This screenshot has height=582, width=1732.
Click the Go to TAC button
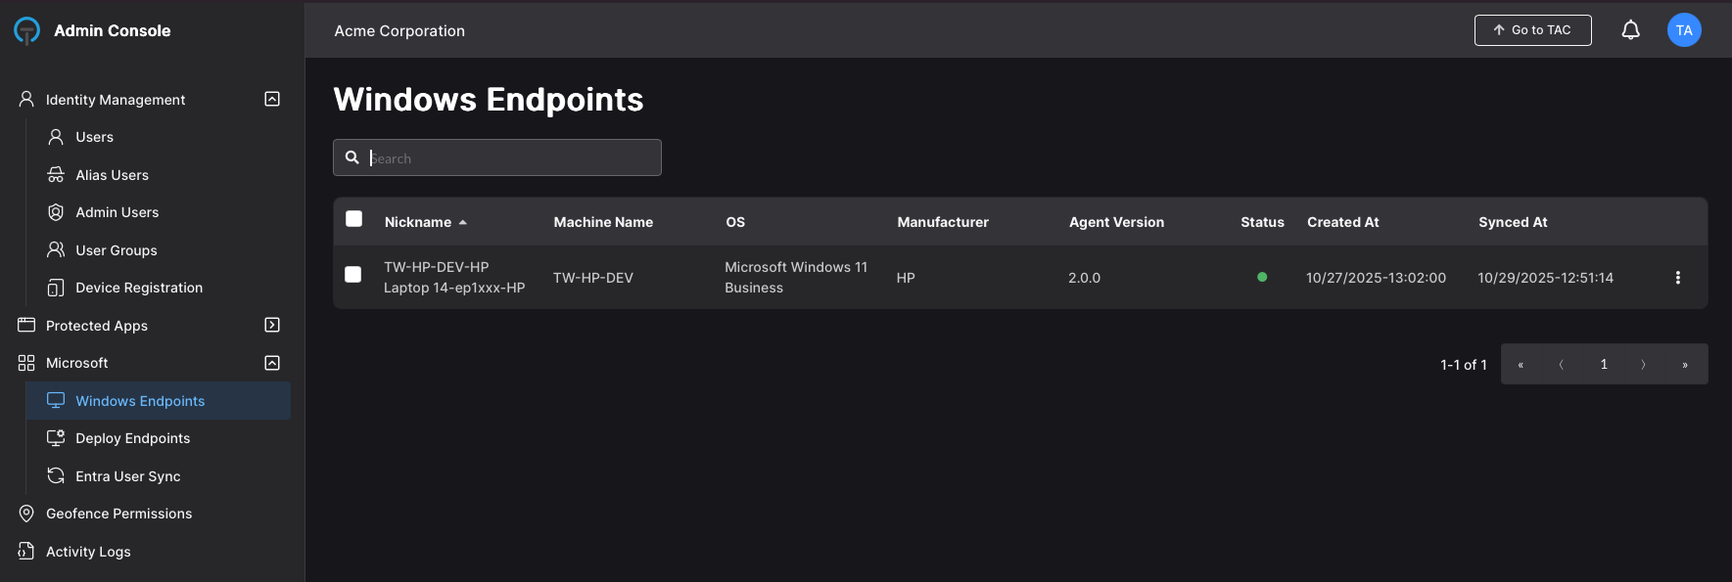(1532, 30)
